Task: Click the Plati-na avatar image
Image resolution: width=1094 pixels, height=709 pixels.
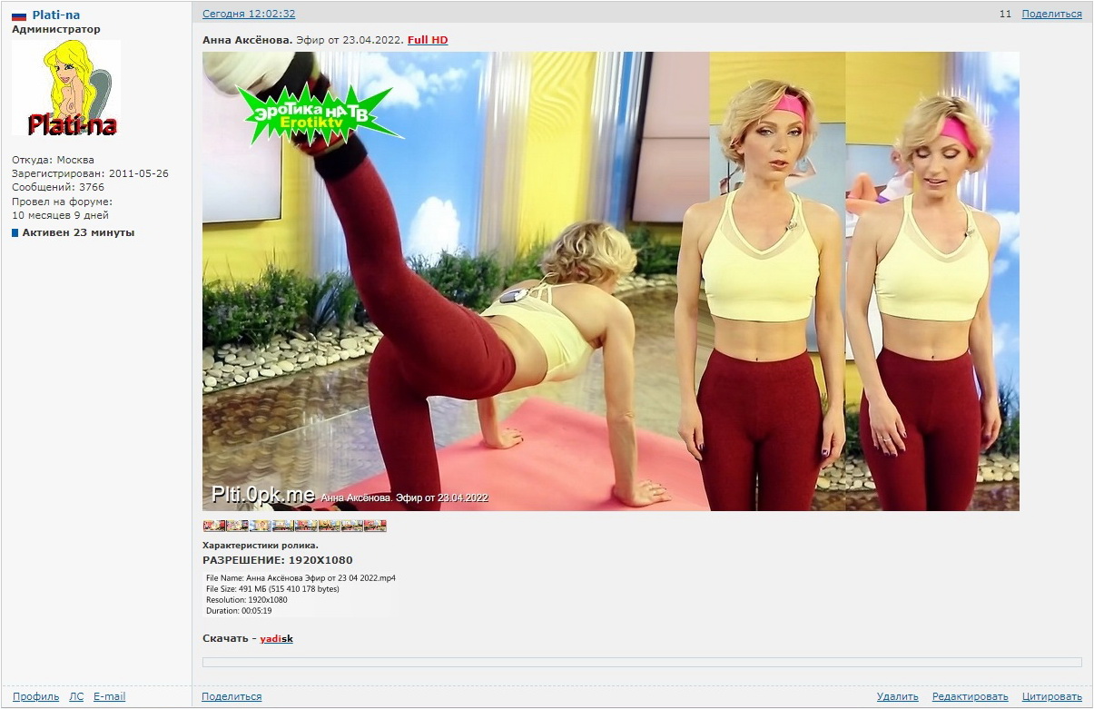Action: 66,88
